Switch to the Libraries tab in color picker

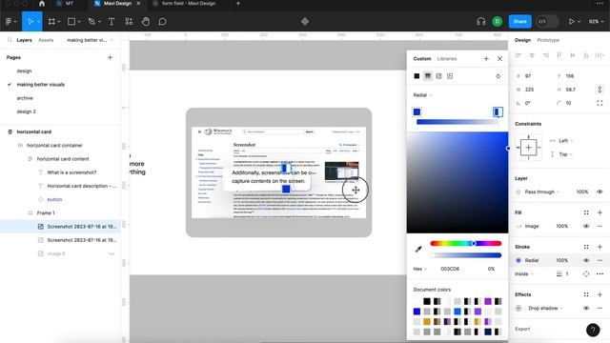[x=447, y=59]
